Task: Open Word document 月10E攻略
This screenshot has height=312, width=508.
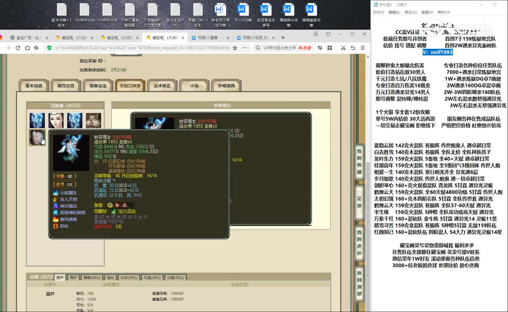Action: (243, 13)
